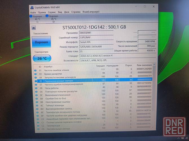The height and width of the screenshot is (141, 189).
Task: Select the Ошибки End-to-End row
Action: click(x=94, y=98)
